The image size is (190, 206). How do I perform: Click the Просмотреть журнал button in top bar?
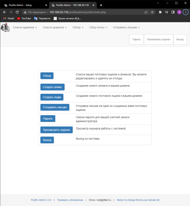158,40
